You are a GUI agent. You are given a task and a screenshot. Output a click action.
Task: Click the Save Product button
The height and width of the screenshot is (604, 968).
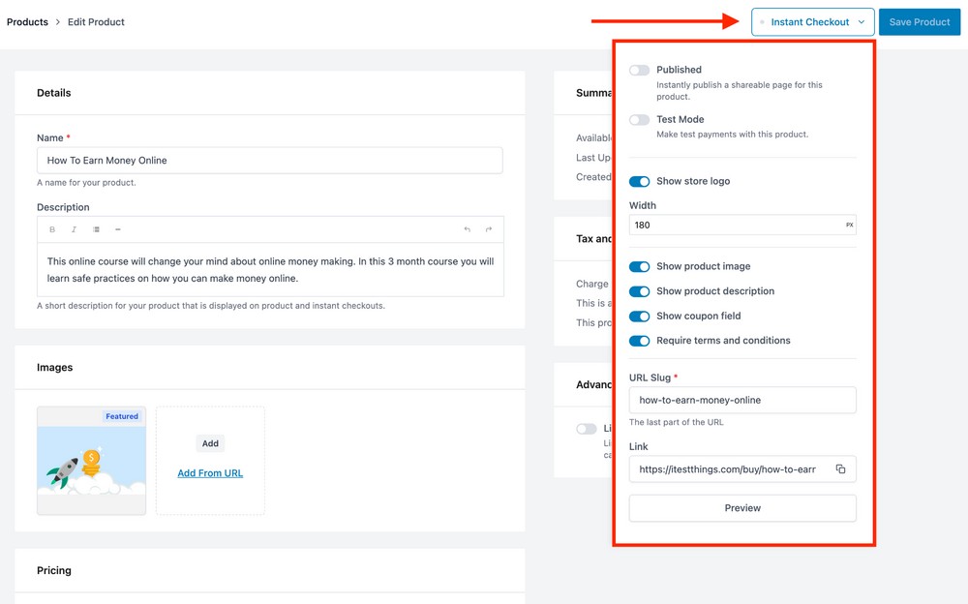pyautogui.click(x=919, y=22)
